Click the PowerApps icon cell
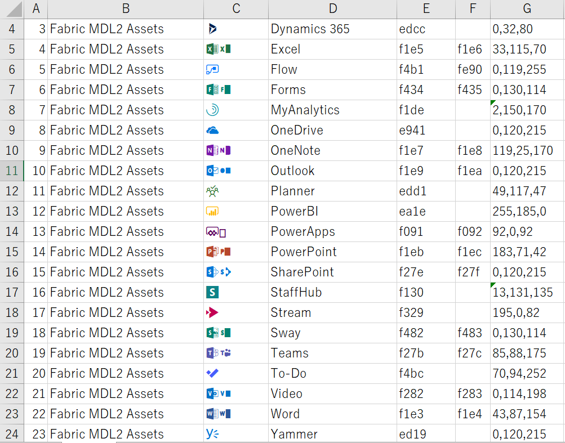 (236, 231)
